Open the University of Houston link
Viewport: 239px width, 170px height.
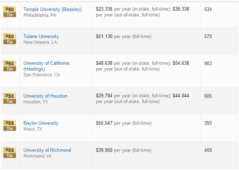45,96
